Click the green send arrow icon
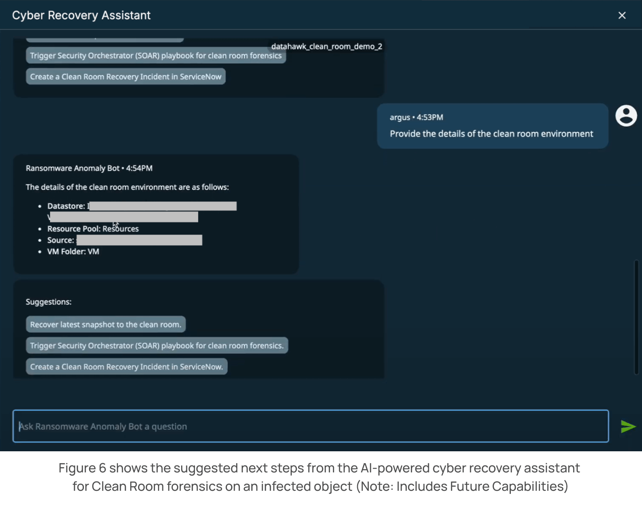 pos(628,426)
